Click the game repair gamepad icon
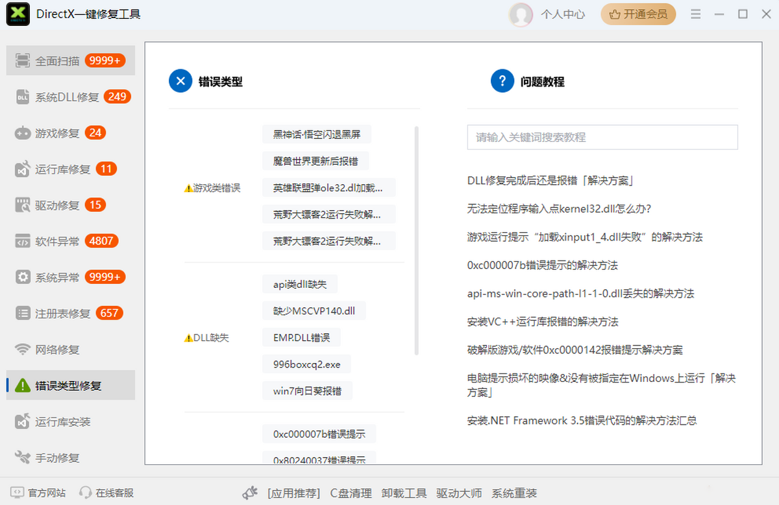The height and width of the screenshot is (505, 779). tap(23, 133)
